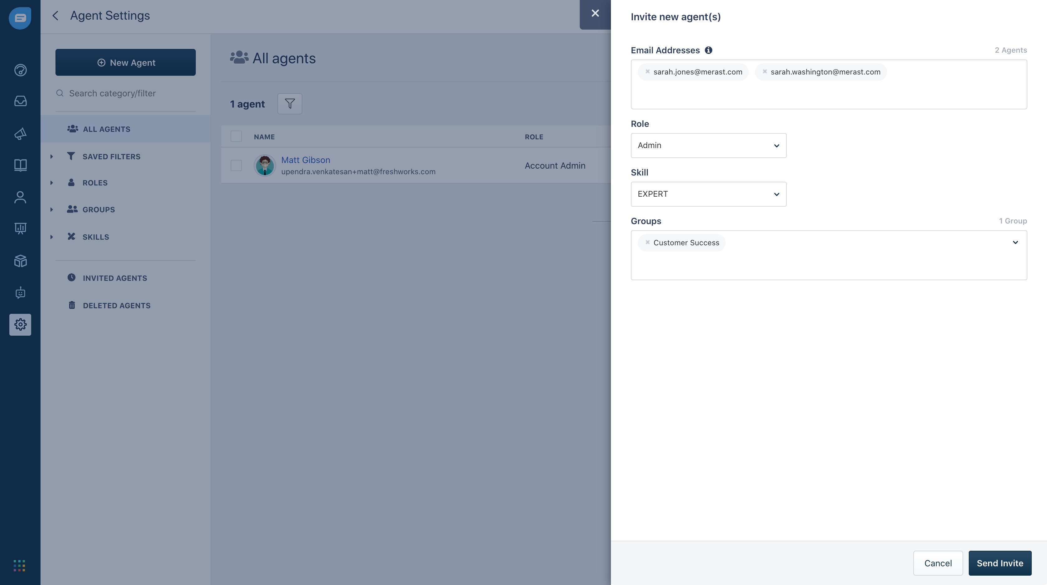
Task: Tick the select-all checkbox in table header
Action: point(236,136)
